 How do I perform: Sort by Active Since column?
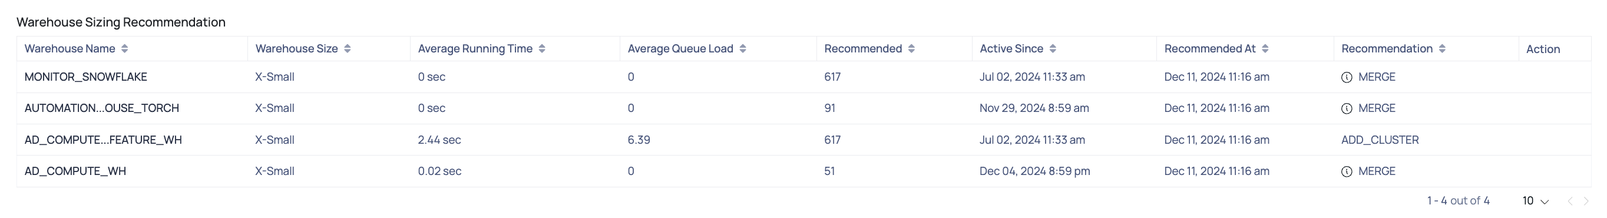1053,49
